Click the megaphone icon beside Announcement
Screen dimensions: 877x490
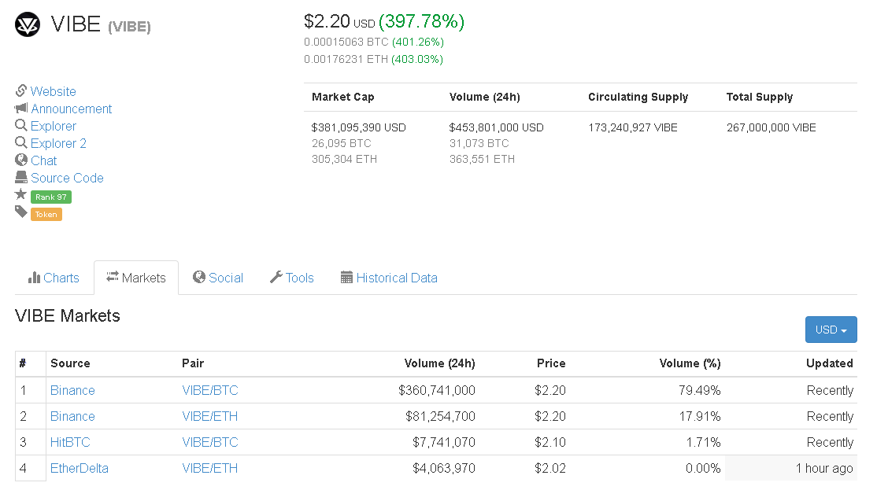coord(21,109)
